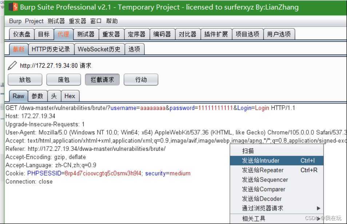The image size is (347, 224).
Task: Switch to the 参数 view tab
Action: pos(37,96)
